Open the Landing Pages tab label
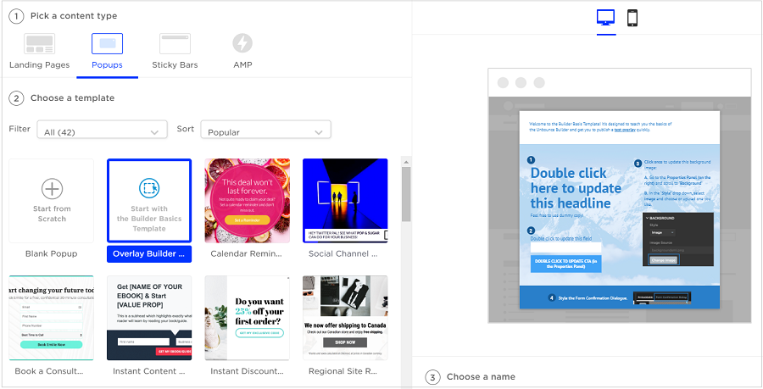Screen dimensions: 763x389 coord(39,64)
